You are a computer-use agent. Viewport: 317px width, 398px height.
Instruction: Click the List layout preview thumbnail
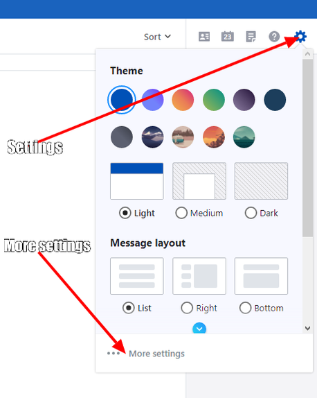137,276
